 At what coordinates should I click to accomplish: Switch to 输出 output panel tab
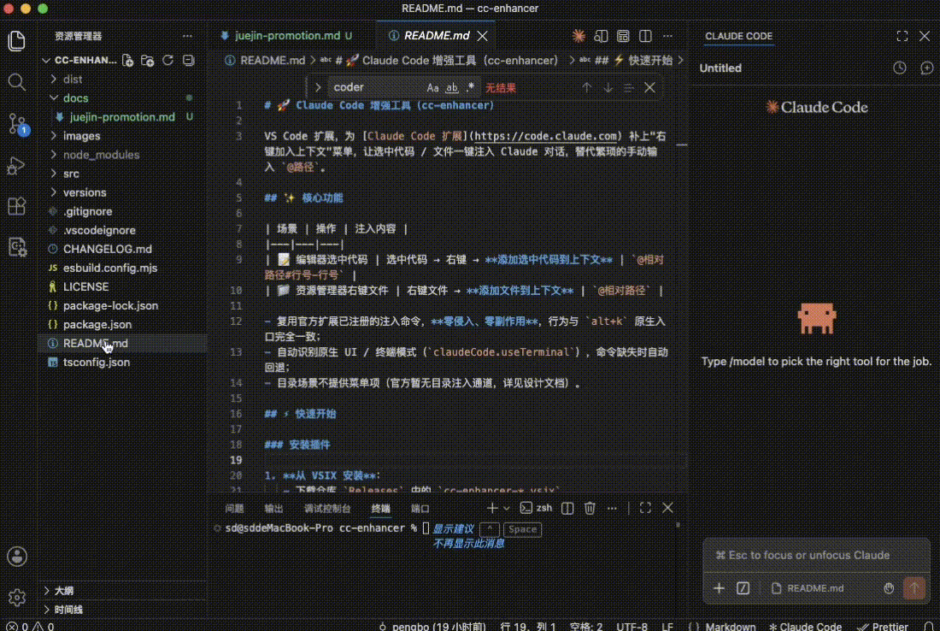[x=274, y=508]
